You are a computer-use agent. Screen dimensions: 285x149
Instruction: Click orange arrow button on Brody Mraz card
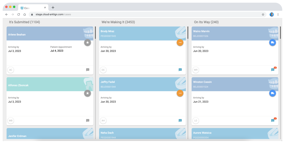(180, 43)
